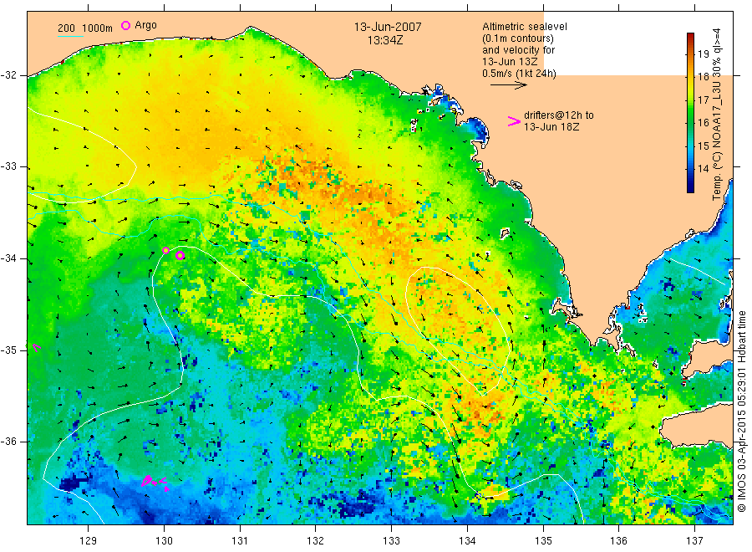Select the larger Argo float marker near 34°S

(x=180, y=255)
